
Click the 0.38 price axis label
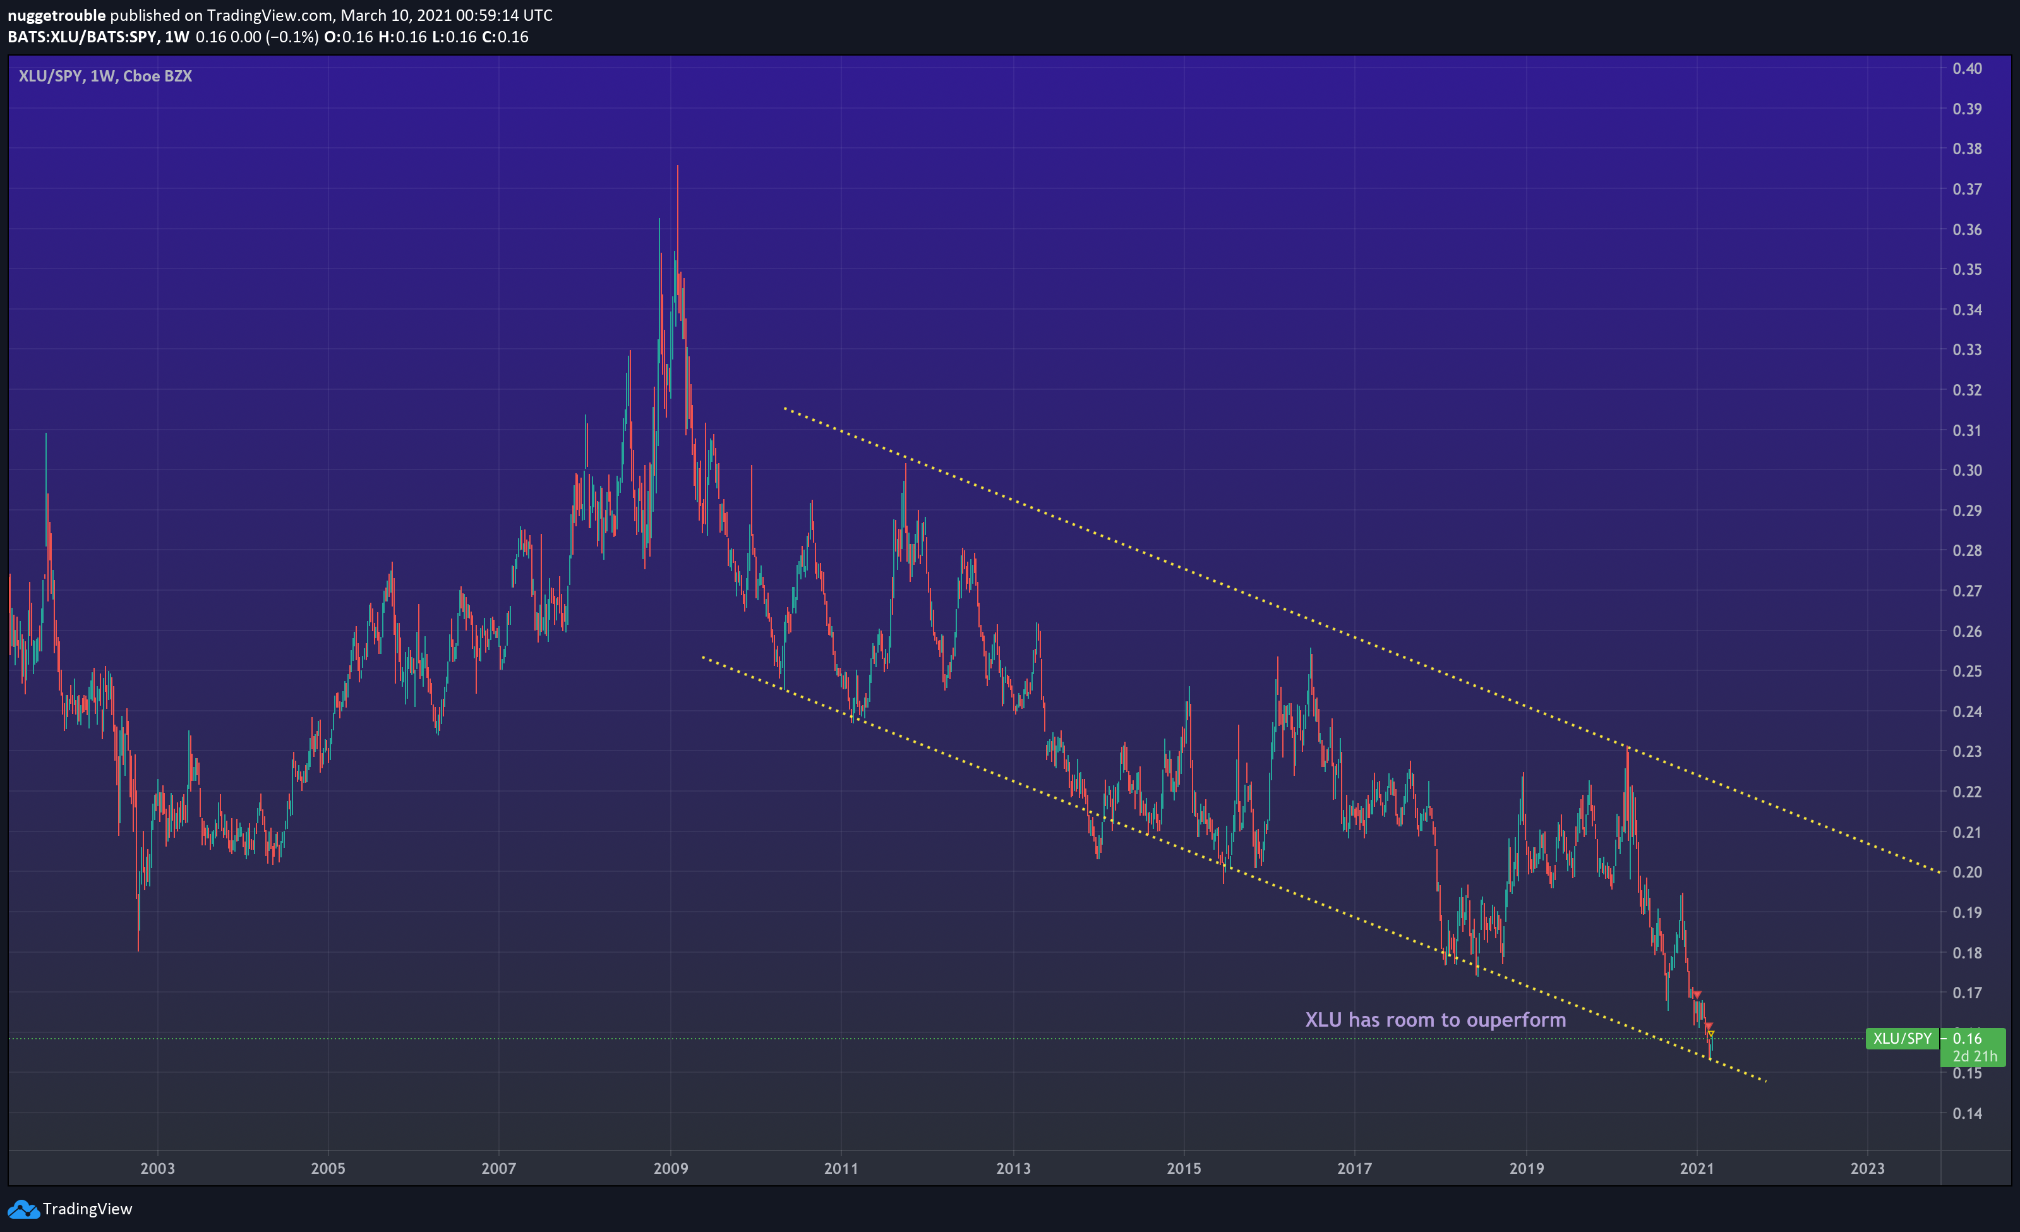tap(1967, 148)
